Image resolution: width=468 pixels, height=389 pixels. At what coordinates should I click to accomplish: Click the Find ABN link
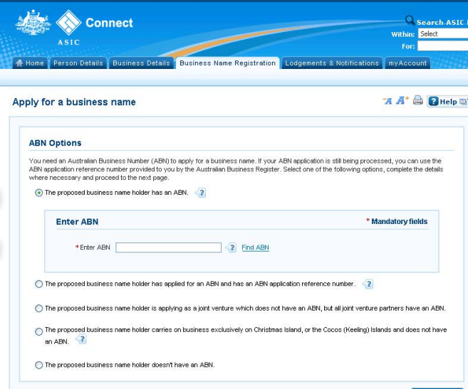point(255,247)
